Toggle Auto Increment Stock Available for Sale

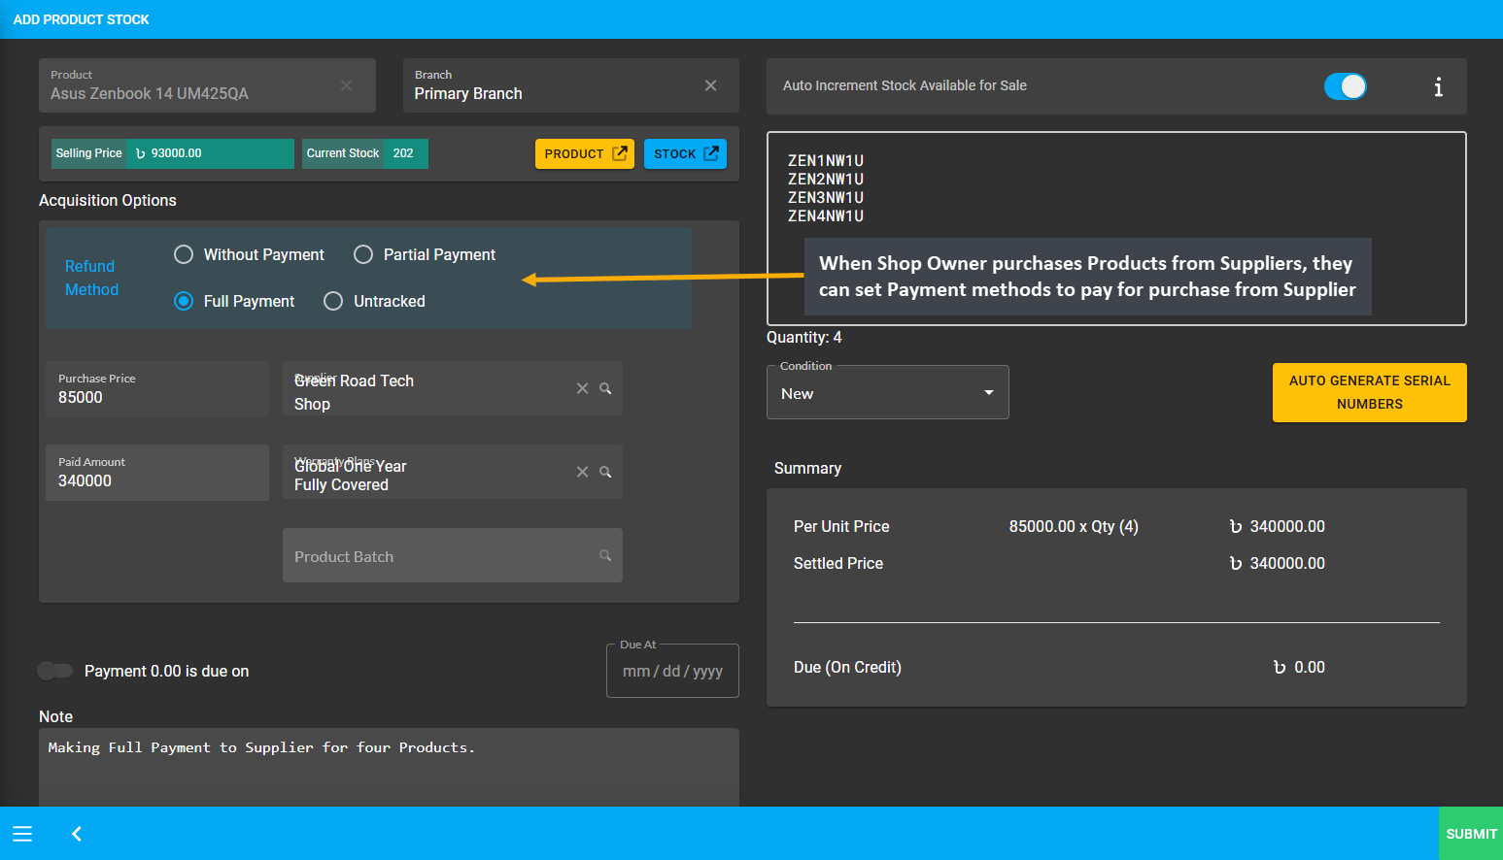tap(1346, 86)
